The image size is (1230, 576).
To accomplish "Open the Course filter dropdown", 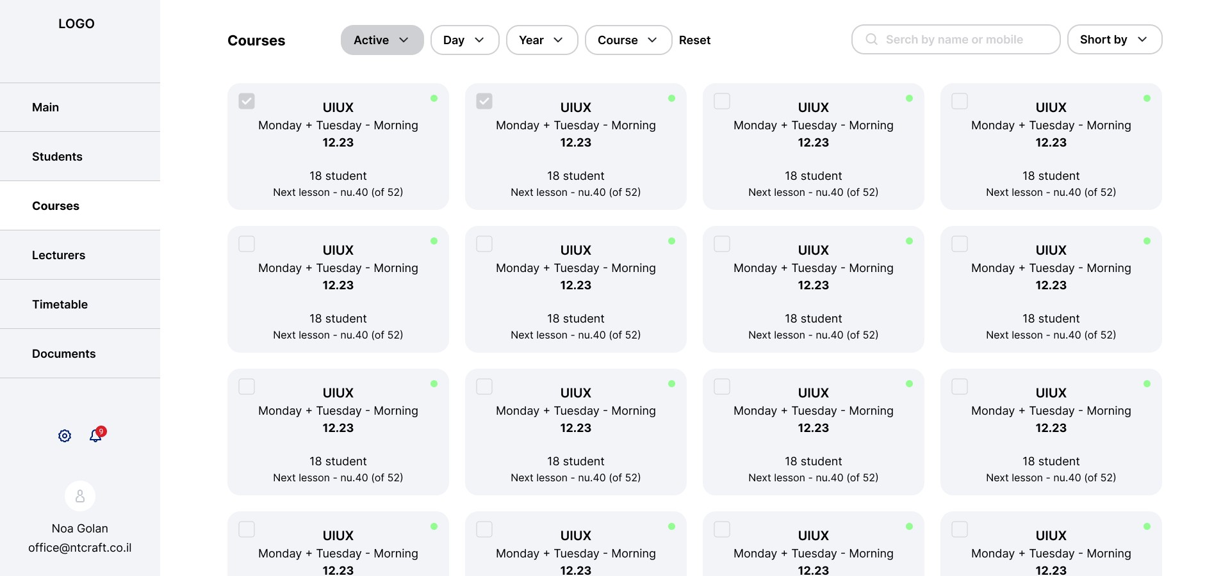I will (628, 40).
